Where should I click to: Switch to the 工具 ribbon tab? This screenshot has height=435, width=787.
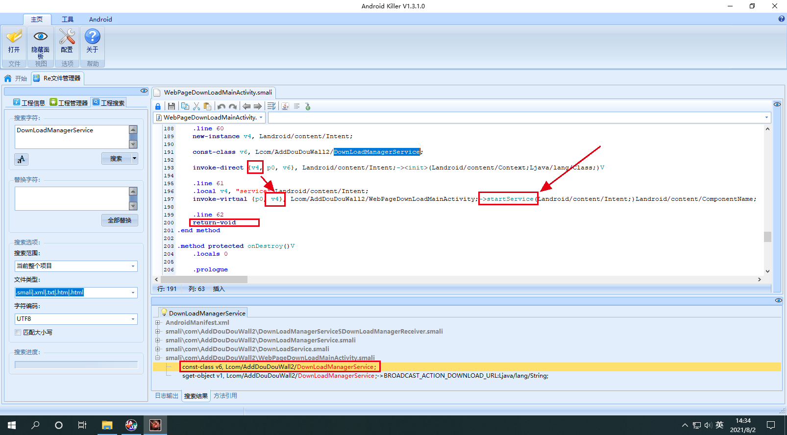click(x=68, y=20)
